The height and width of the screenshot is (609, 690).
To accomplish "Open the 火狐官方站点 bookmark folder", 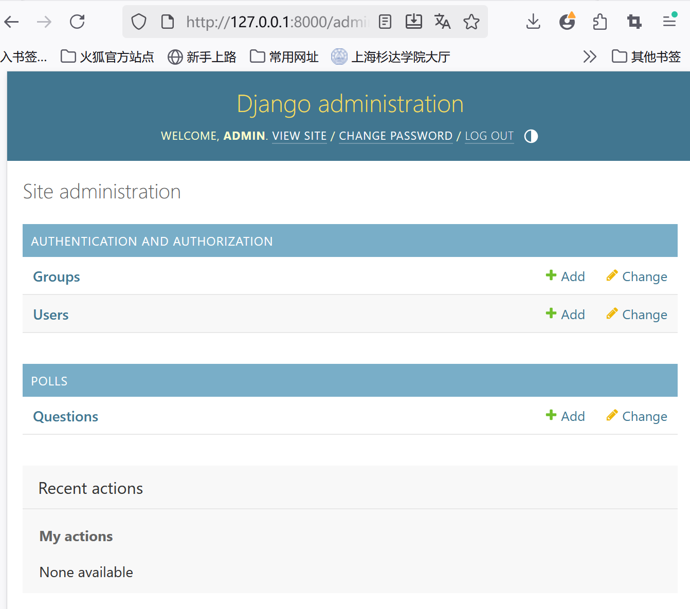I will (x=107, y=57).
